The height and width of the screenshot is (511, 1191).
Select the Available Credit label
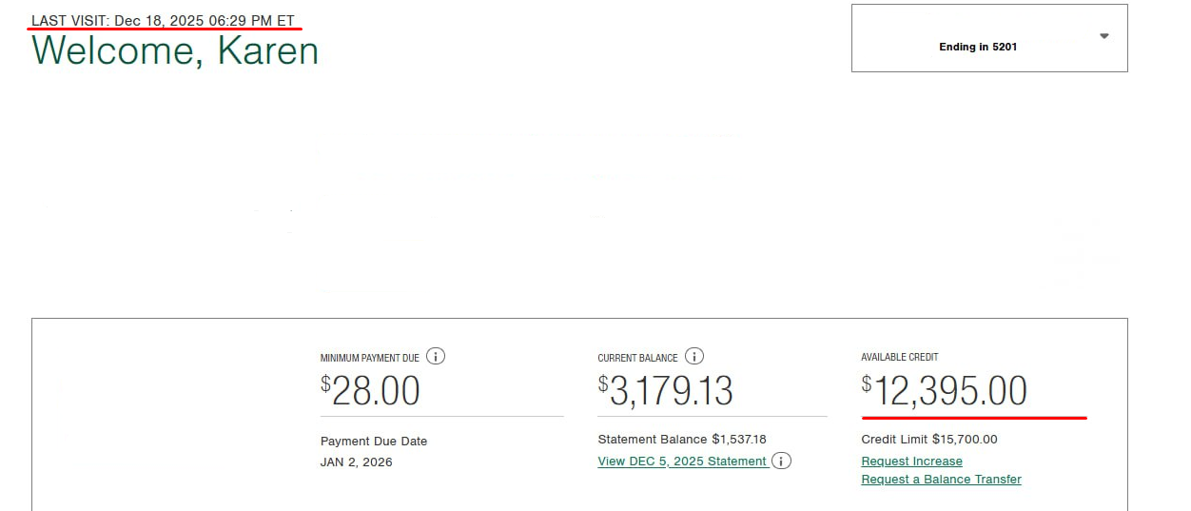pyautogui.click(x=899, y=357)
